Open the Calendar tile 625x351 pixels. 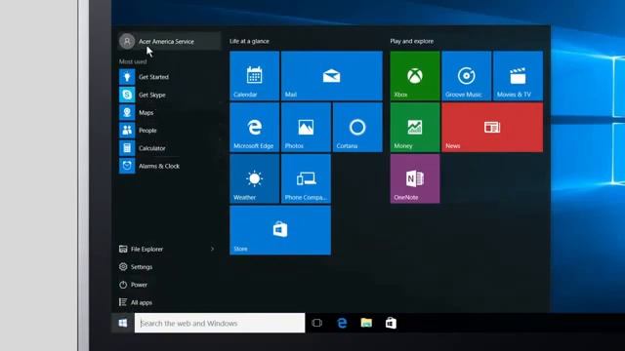(x=254, y=76)
